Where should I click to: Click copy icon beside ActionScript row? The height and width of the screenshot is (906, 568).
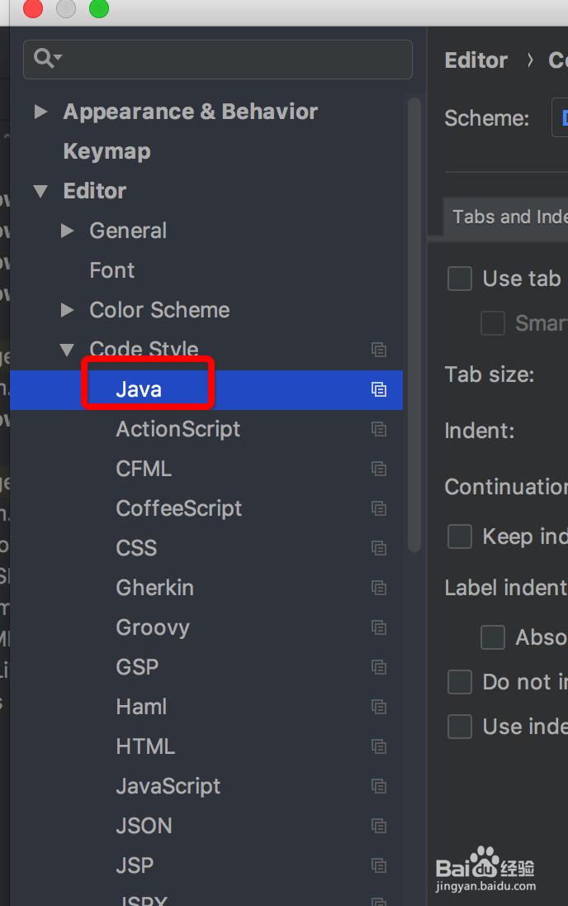pos(379,429)
